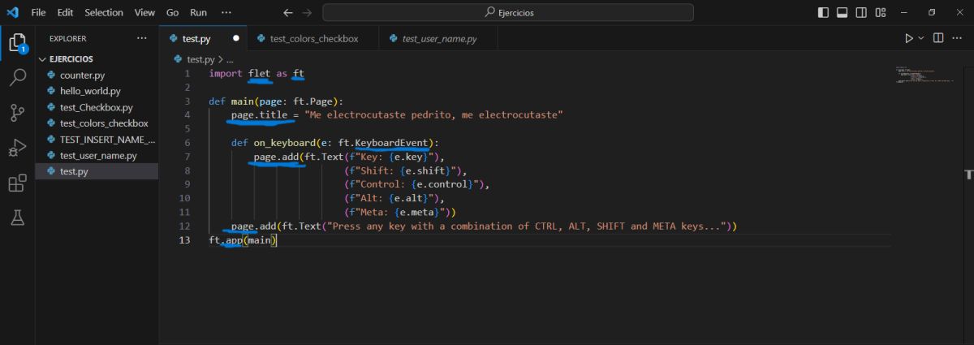Open the Testing flask view

click(17, 218)
